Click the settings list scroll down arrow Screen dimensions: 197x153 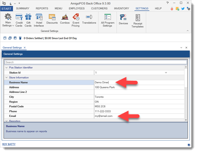coord(186,120)
